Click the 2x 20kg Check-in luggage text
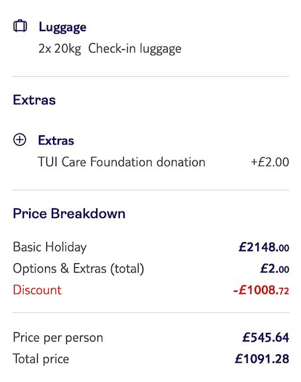Viewport: 301px width, 382px height. 110,48
